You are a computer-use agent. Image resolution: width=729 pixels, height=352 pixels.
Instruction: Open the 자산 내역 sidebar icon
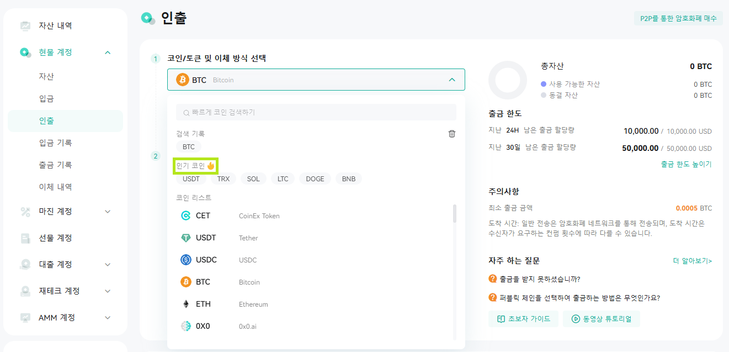click(x=25, y=25)
